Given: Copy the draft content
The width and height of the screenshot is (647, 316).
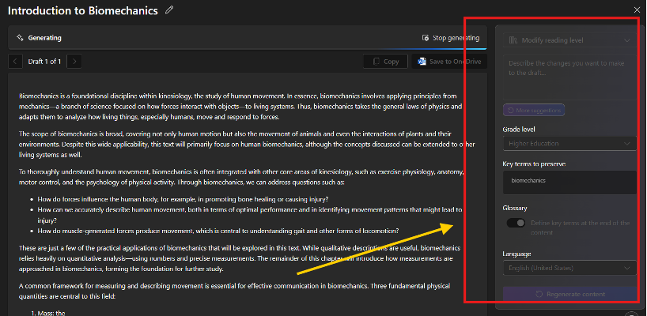Looking at the screenshot, I should pos(385,62).
